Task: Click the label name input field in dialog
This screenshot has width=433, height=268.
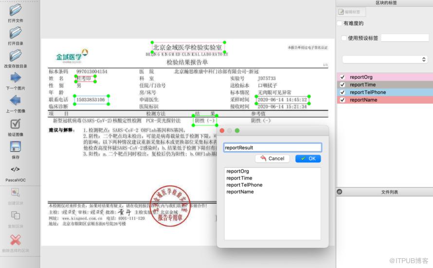Action: [x=272, y=148]
